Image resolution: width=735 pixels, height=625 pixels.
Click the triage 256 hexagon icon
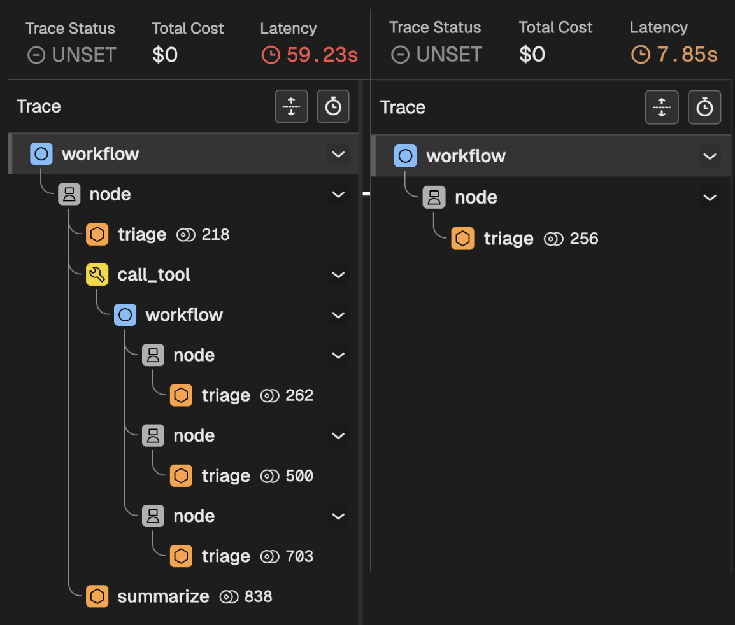pos(462,238)
